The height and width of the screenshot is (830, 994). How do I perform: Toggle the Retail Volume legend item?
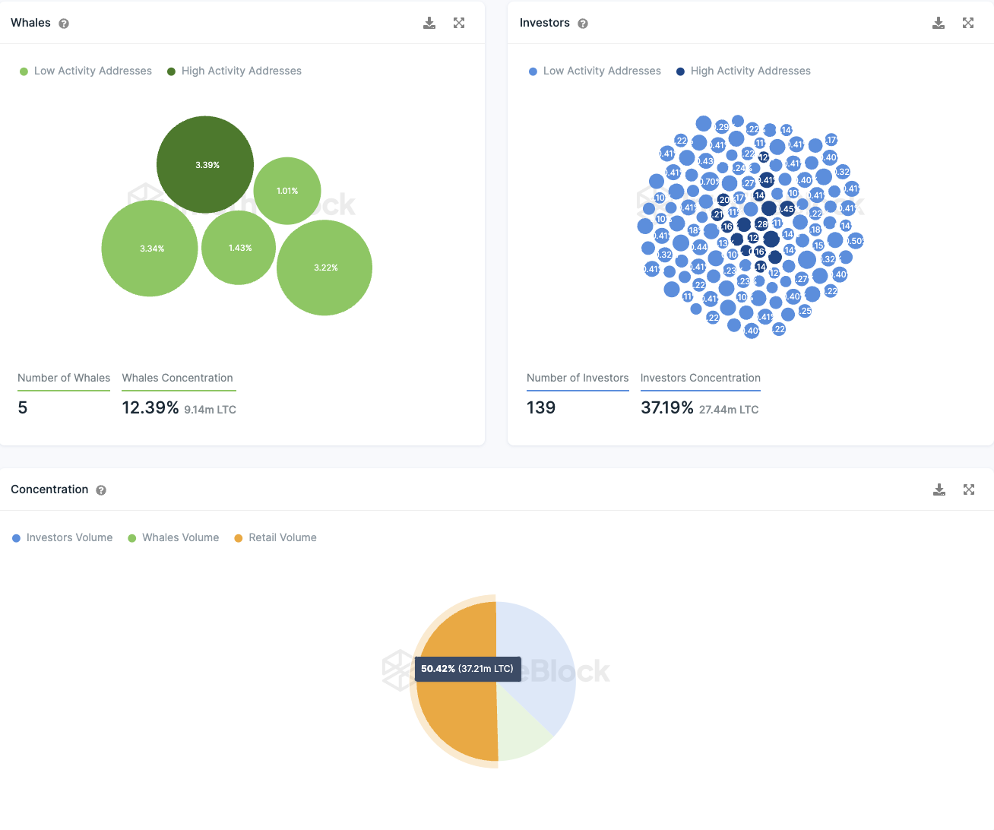pos(275,537)
